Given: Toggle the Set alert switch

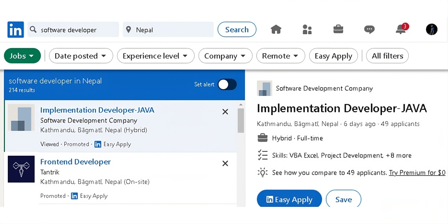Looking at the screenshot, I should (227, 84).
